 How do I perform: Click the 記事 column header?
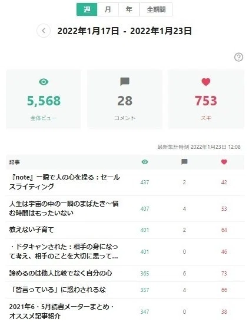click(14, 162)
